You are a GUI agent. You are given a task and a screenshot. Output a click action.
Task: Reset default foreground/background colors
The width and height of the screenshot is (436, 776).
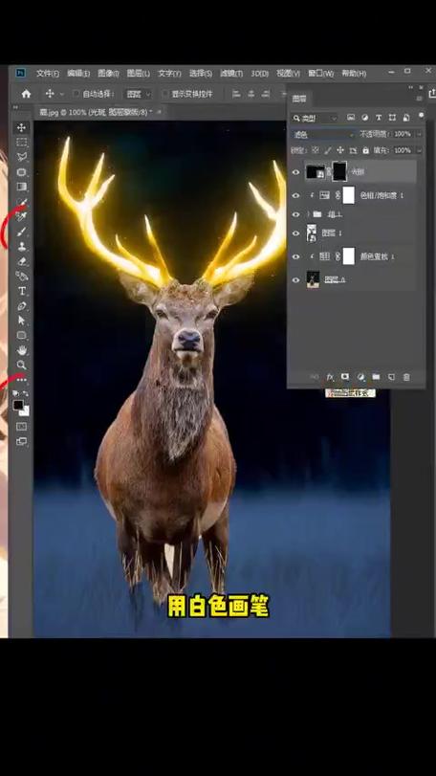[x=16, y=394]
